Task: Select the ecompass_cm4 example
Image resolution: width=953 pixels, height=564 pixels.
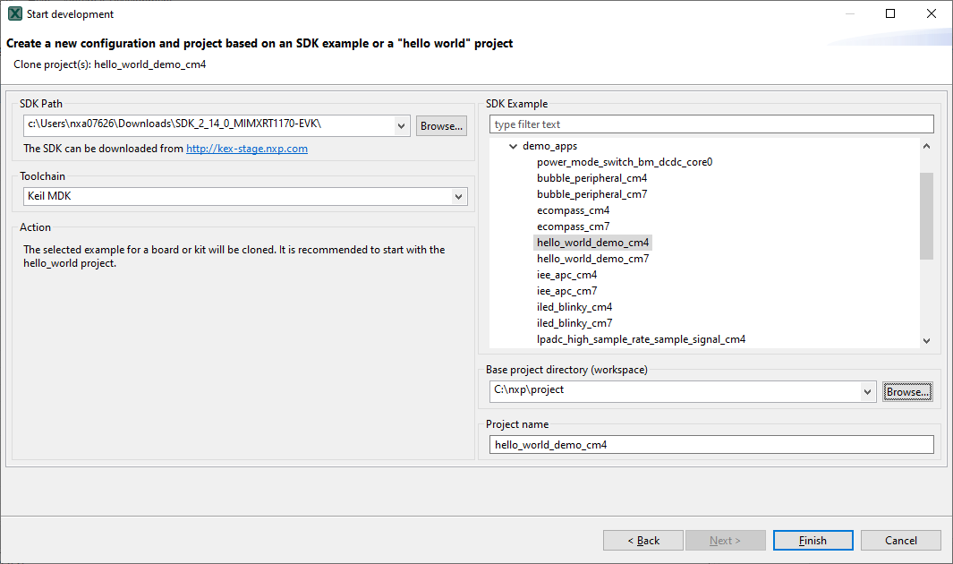Action: tap(573, 210)
